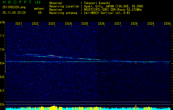Select the Ogaki, Gifu, JAPAN location text
Screen dimensions: 173x110
coord(114,6)
